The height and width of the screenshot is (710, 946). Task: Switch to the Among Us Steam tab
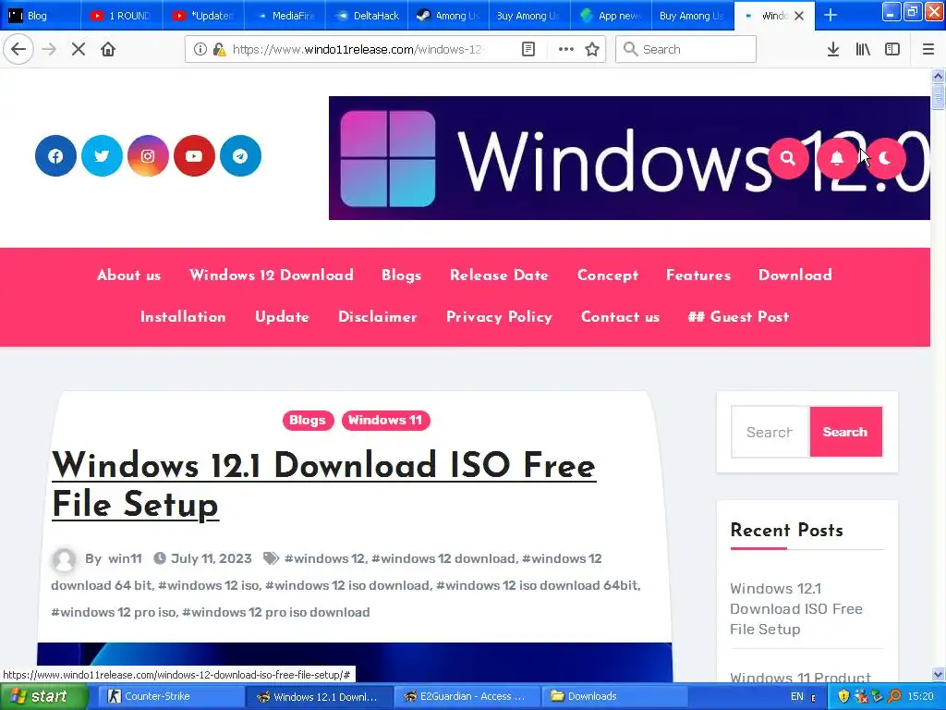pyautogui.click(x=448, y=16)
